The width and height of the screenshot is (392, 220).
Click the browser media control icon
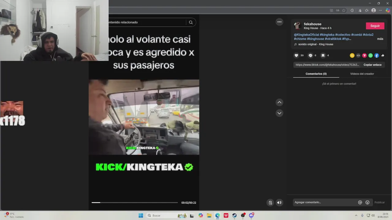[360, 10]
